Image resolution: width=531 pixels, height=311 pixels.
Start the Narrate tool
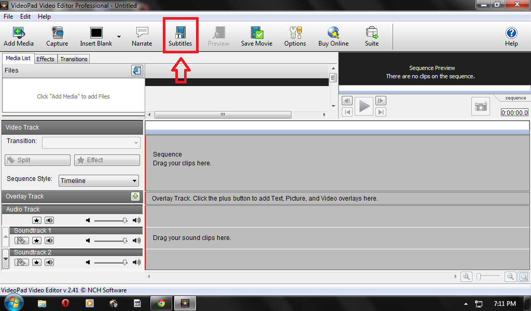click(x=142, y=37)
